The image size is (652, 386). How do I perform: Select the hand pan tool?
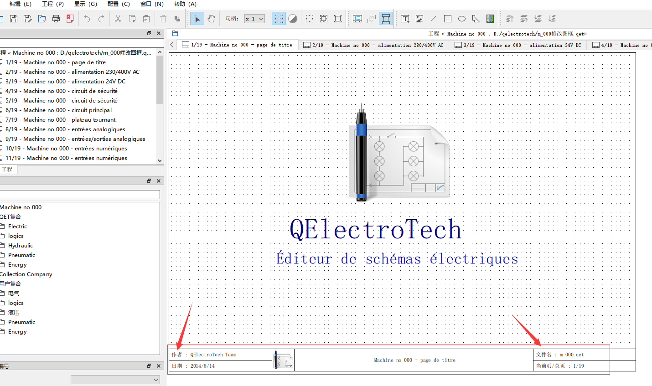[211, 19]
